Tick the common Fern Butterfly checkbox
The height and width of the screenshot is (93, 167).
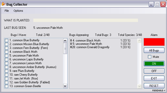[7, 48]
